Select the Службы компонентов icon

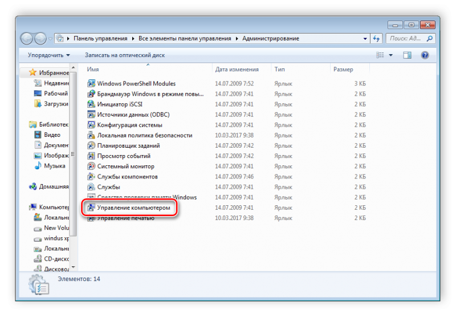tap(91, 177)
